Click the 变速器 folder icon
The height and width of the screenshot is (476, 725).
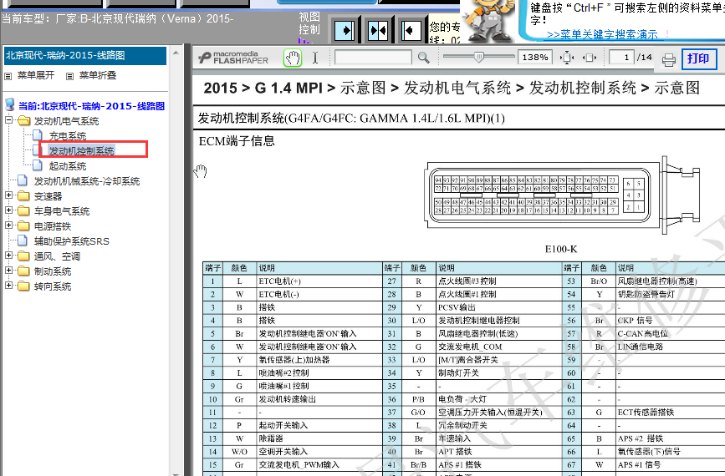tap(23, 196)
